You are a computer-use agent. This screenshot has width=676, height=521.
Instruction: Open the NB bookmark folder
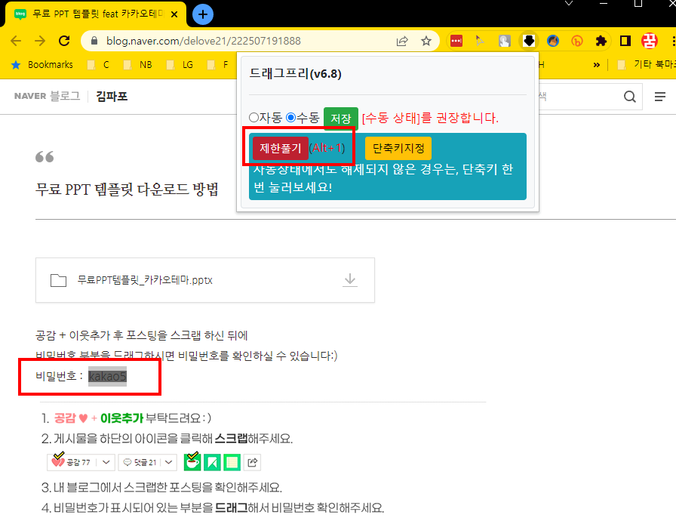click(x=138, y=65)
